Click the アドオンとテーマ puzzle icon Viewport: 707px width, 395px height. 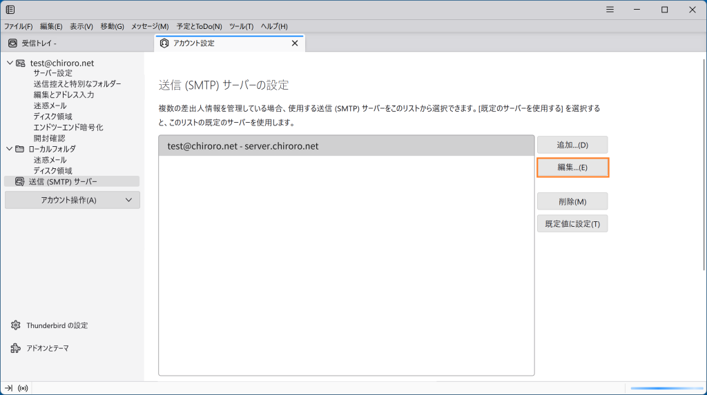16,348
